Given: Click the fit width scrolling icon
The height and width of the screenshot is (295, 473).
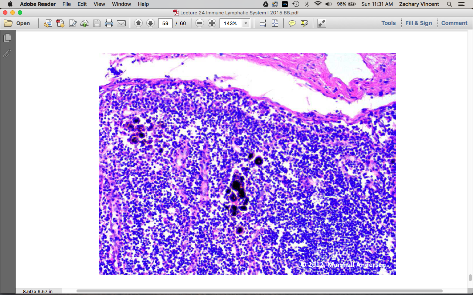Looking at the screenshot, I should click(263, 23).
